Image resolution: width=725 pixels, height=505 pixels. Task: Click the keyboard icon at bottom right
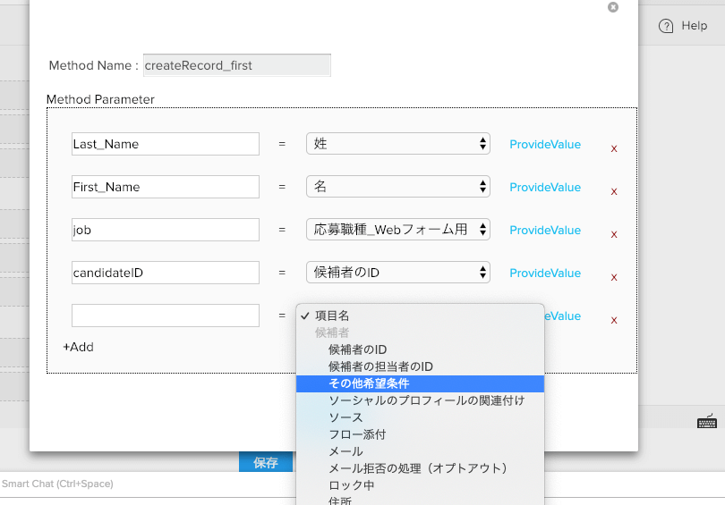click(706, 422)
